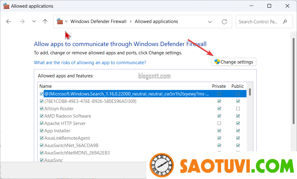Open the double-chevron breadcrumb menu
Viewport: 297px width, 179px height.
tap(66, 21)
